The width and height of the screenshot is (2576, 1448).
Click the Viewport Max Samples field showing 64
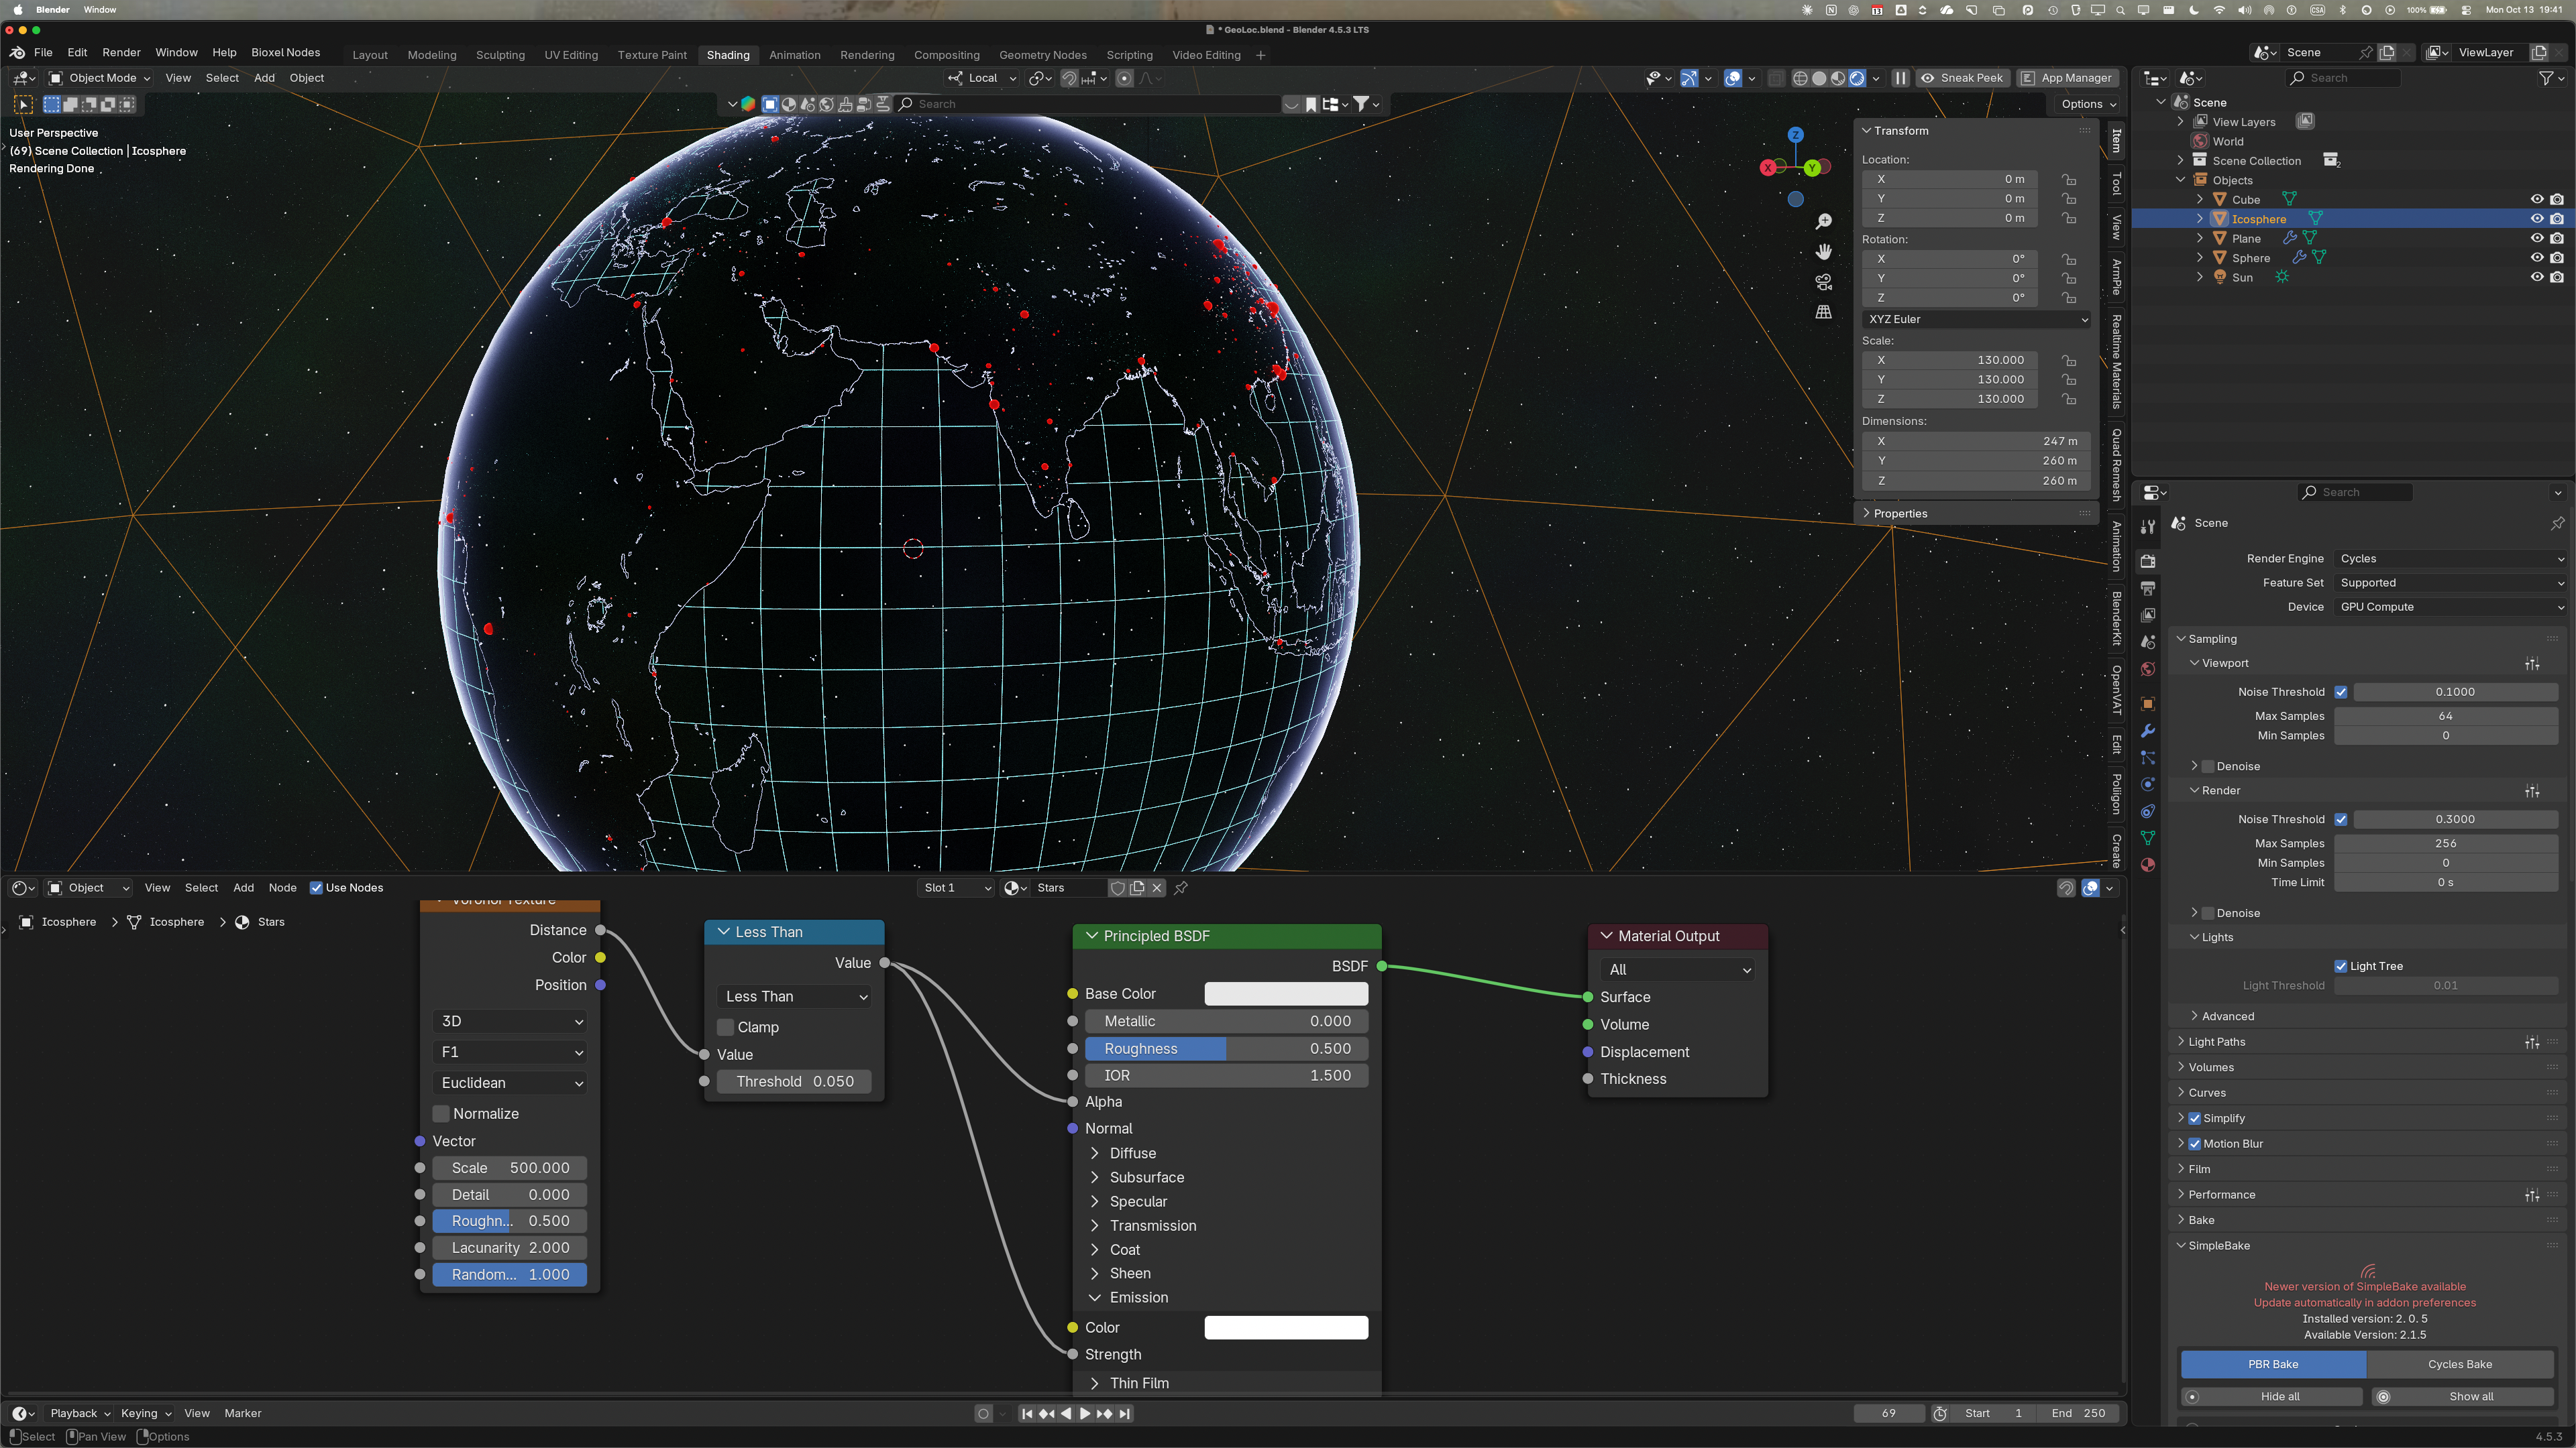tap(2445, 717)
